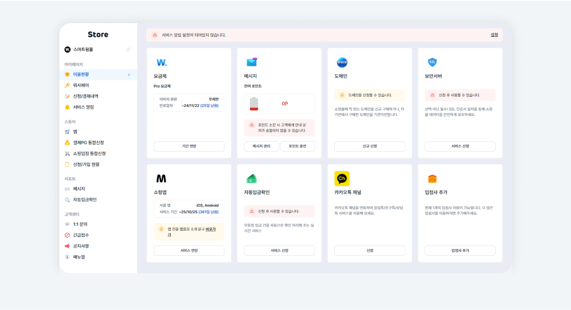Click the Pro 요금제 text

162,87
